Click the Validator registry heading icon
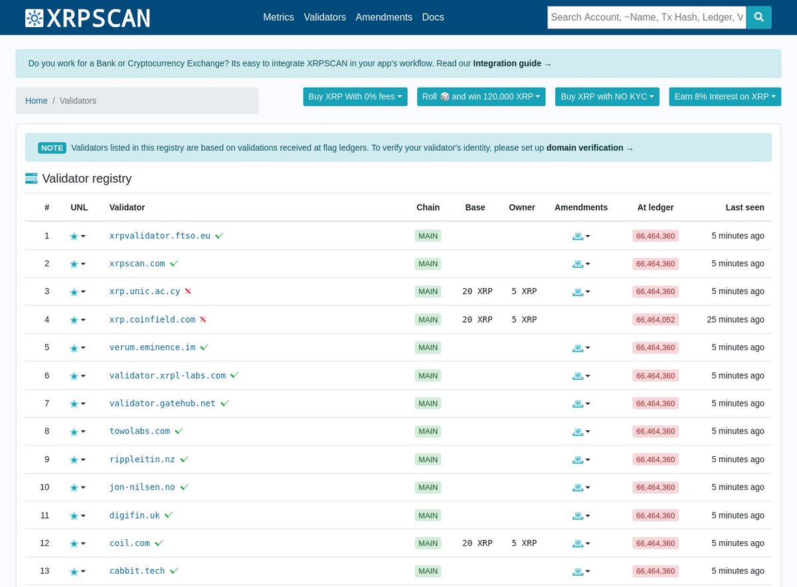Screen dimensions: 797x587 tap(31, 178)
